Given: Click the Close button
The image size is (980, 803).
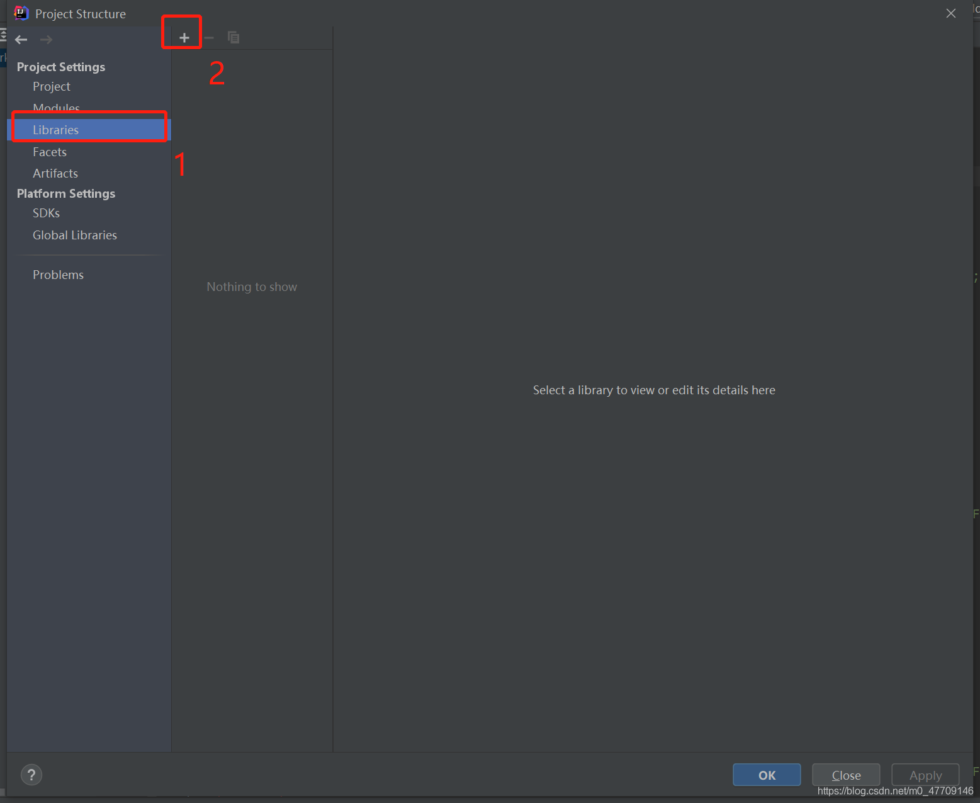Looking at the screenshot, I should 846,775.
